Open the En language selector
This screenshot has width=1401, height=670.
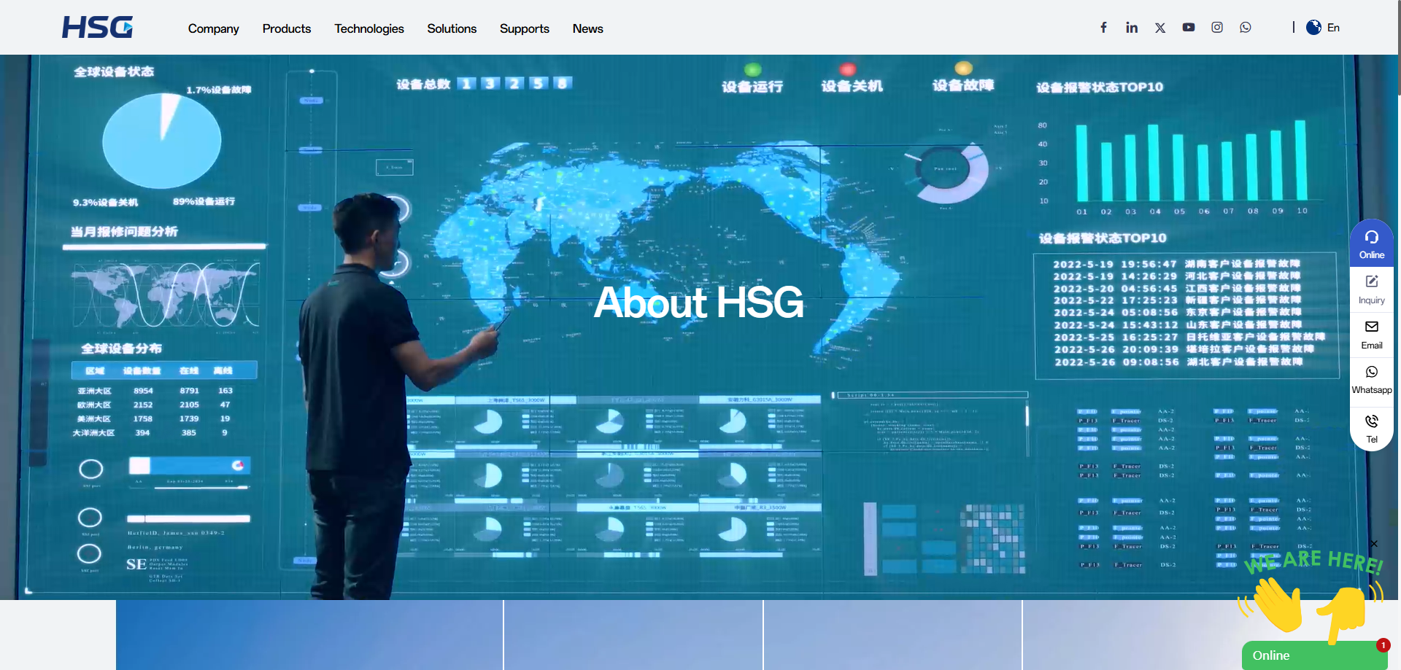1323,28
